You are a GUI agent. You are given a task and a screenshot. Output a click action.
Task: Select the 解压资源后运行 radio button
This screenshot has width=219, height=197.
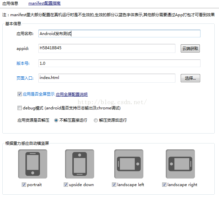(96, 120)
